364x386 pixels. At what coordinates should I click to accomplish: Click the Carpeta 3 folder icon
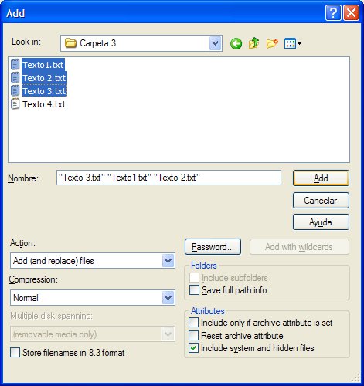(70, 43)
